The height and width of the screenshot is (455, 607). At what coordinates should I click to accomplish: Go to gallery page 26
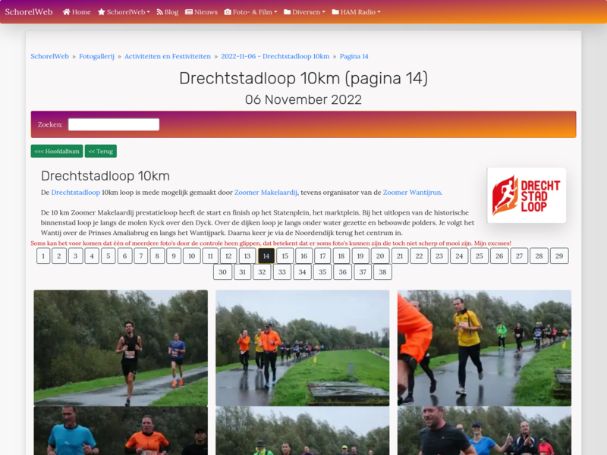pos(499,256)
